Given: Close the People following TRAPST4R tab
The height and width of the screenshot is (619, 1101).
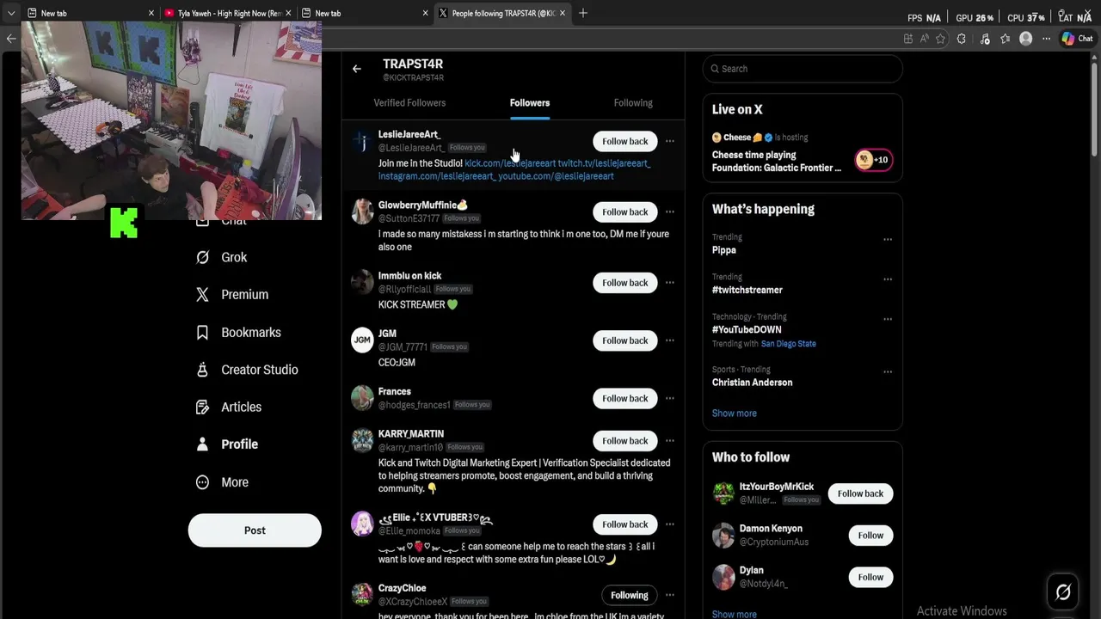Looking at the screenshot, I should (x=563, y=13).
